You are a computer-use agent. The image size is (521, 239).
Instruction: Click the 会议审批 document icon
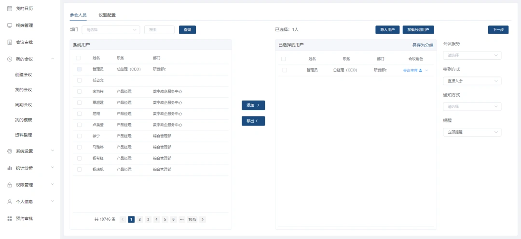(10, 42)
